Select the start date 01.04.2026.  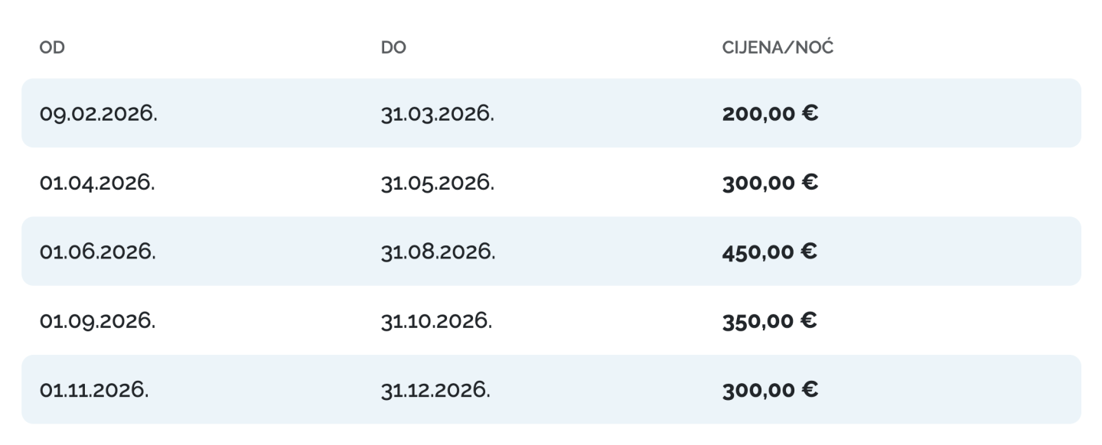(97, 183)
